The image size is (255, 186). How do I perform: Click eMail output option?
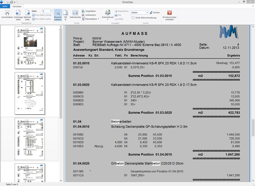119,19
